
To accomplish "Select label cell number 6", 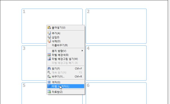I will pyautogui.click(x=116, y=93).
